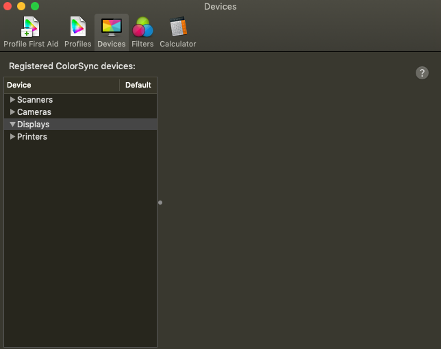Zoom window using green button
This screenshot has width=441, height=349.
(x=35, y=6)
